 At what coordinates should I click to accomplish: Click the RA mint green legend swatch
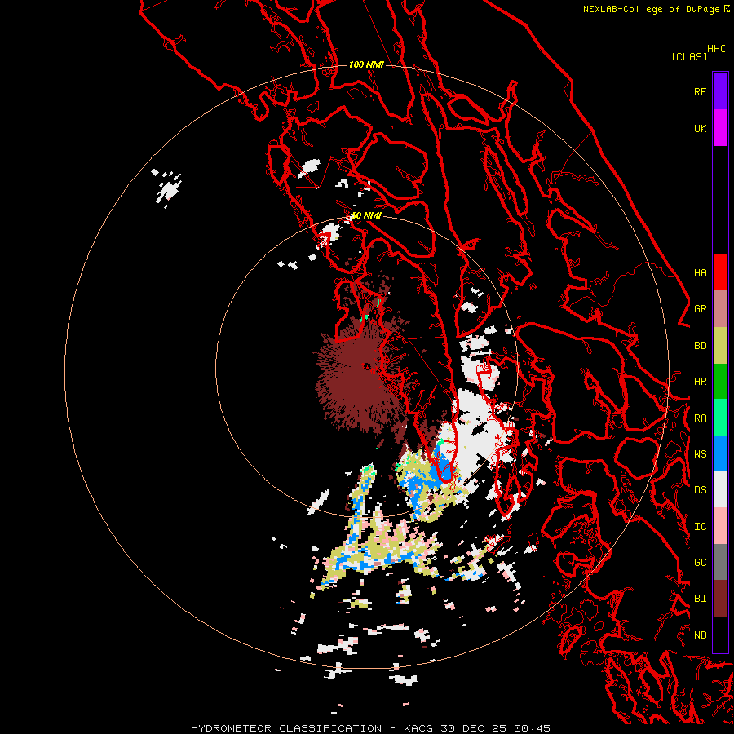pos(720,418)
